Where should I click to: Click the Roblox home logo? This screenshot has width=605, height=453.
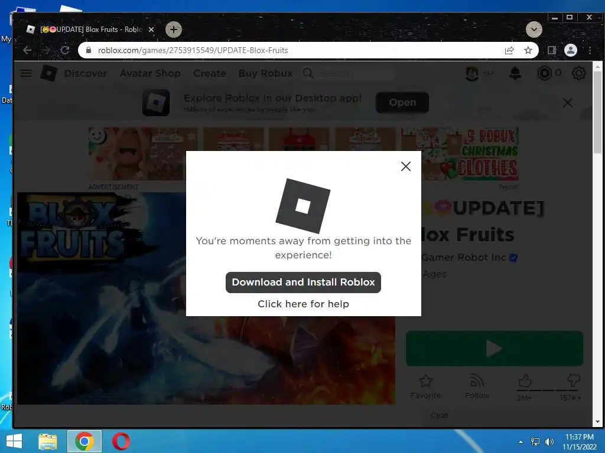coord(49,73)
